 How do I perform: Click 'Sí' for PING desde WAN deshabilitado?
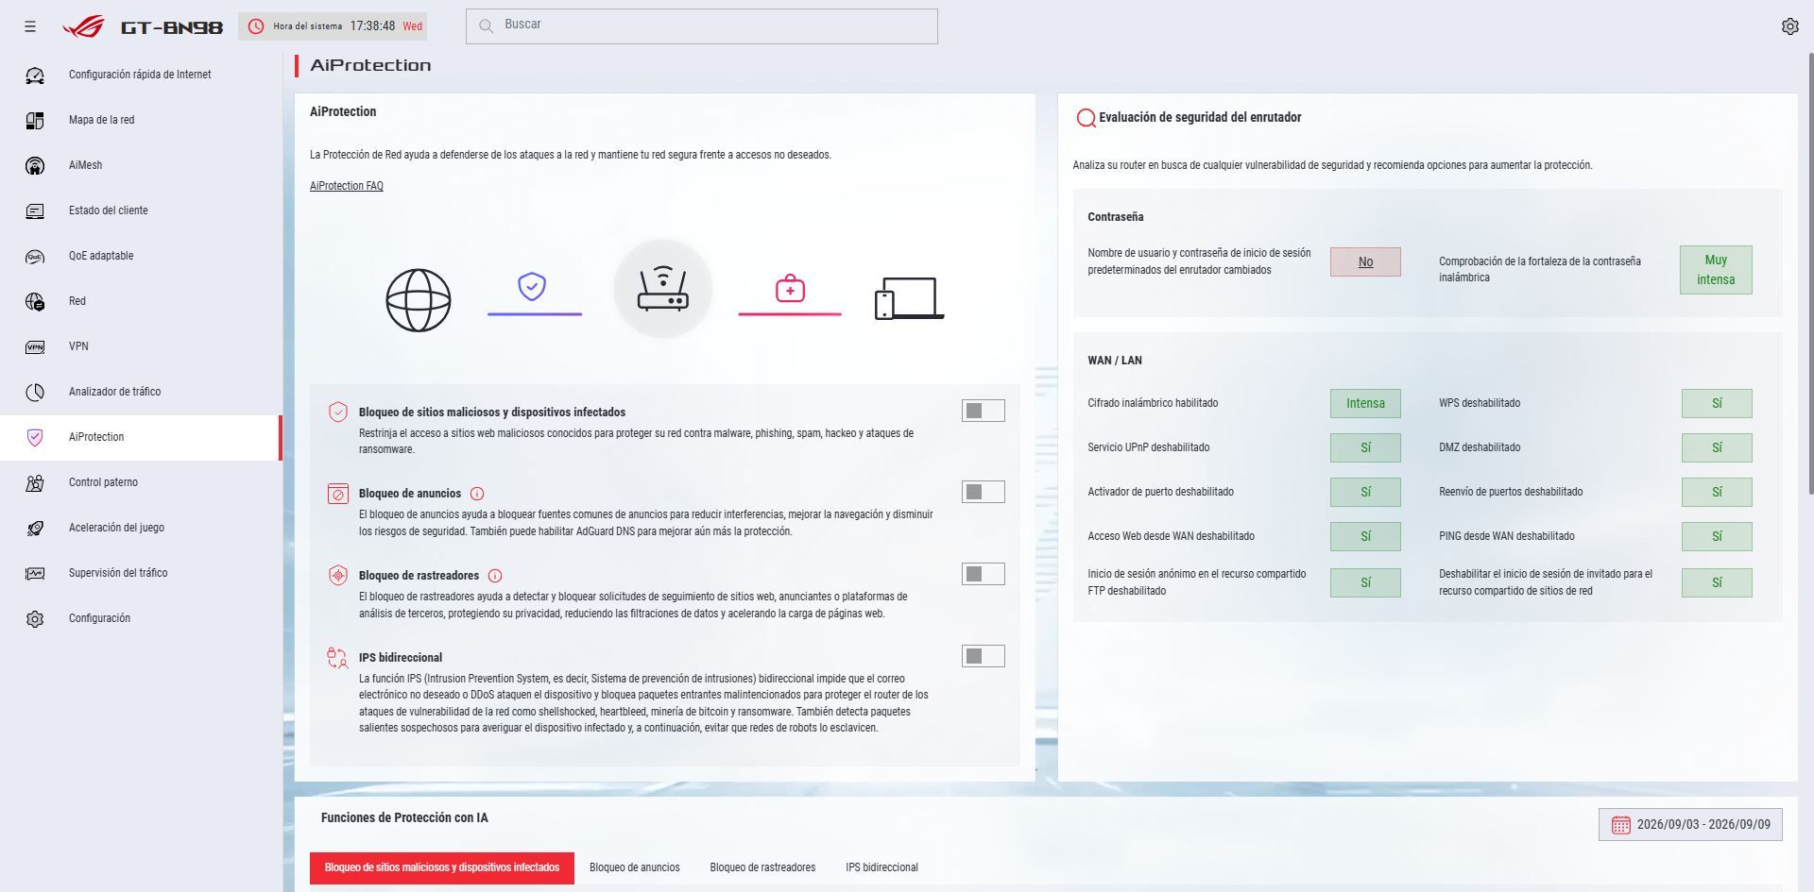[1717, 536]
